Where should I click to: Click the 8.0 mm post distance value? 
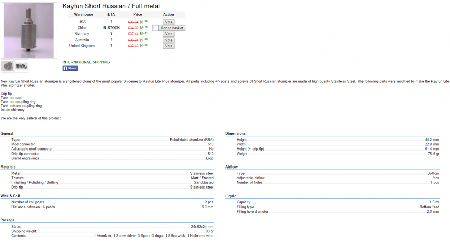[x=207, y=207]
